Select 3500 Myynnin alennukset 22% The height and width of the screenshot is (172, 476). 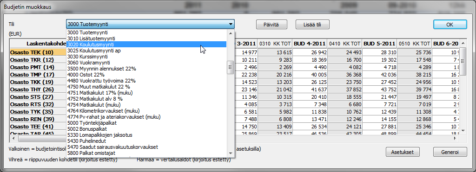click(146, 69)
